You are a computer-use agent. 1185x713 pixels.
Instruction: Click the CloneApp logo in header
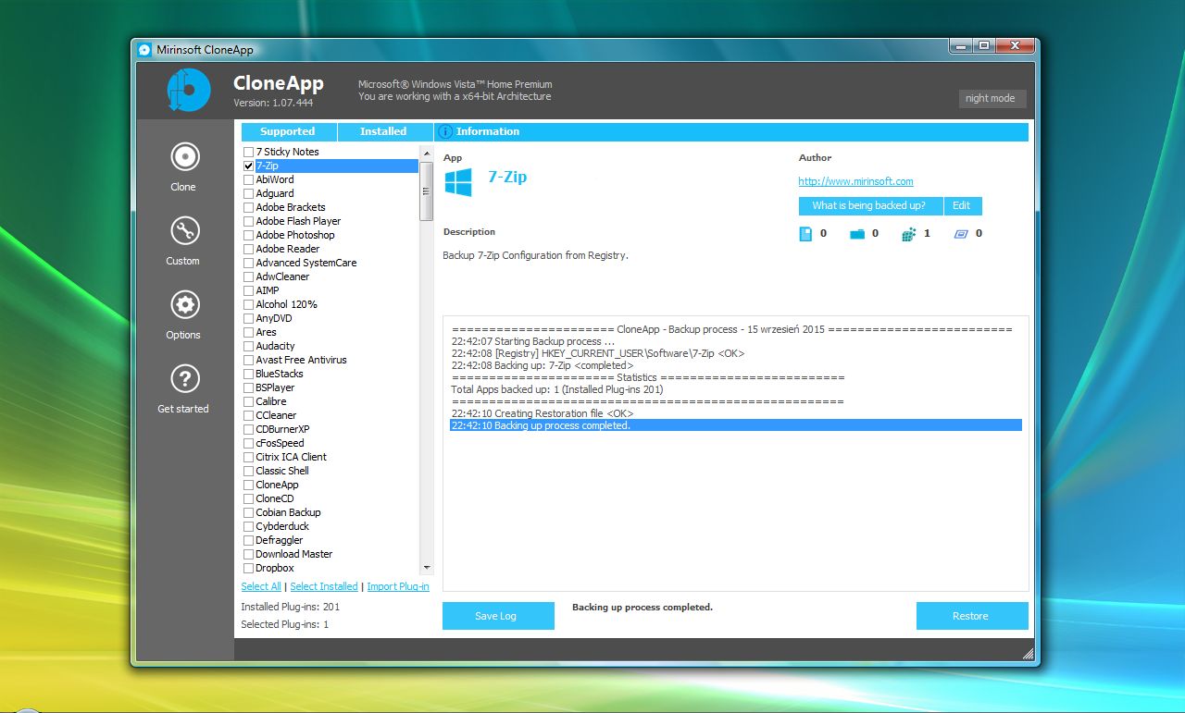[189, 90]
